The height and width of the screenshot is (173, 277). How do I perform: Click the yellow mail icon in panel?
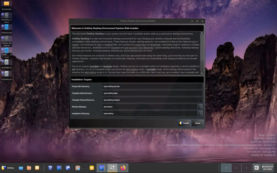pos(37,168)
